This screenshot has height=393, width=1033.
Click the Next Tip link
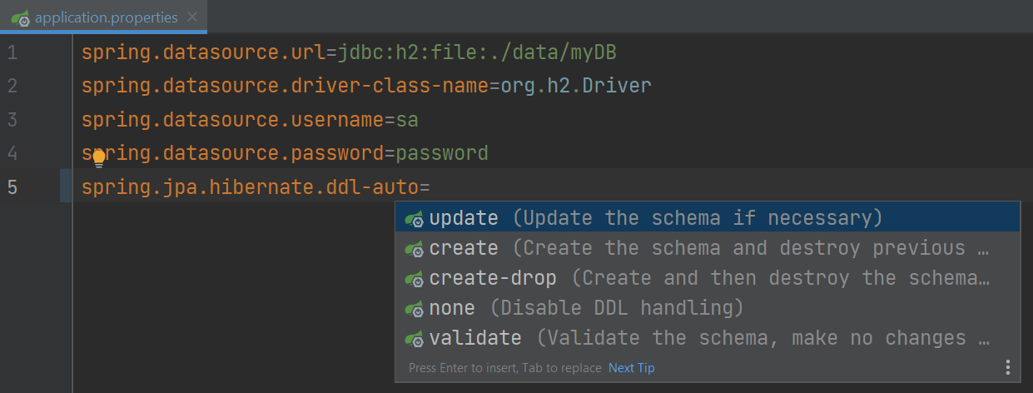(x=631, y=367)
